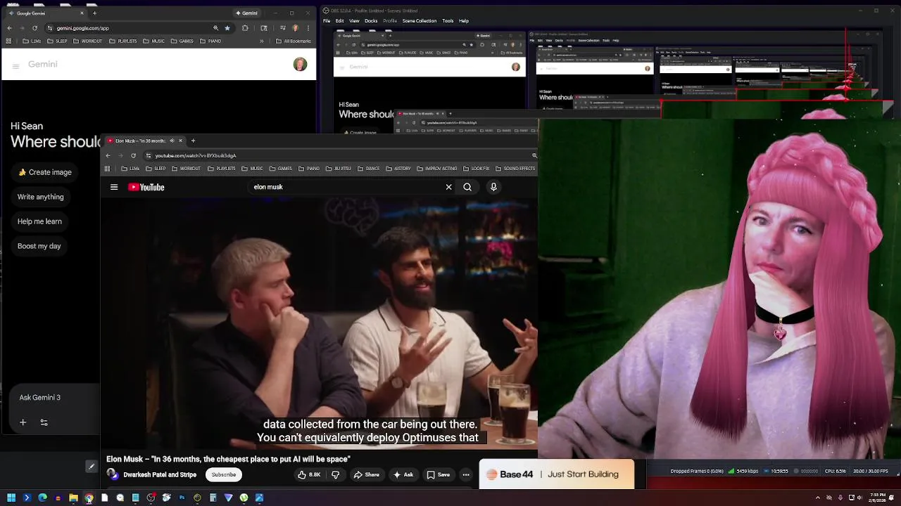
Task: Click the pencil edit icon at left
Action: coord(91,466)
